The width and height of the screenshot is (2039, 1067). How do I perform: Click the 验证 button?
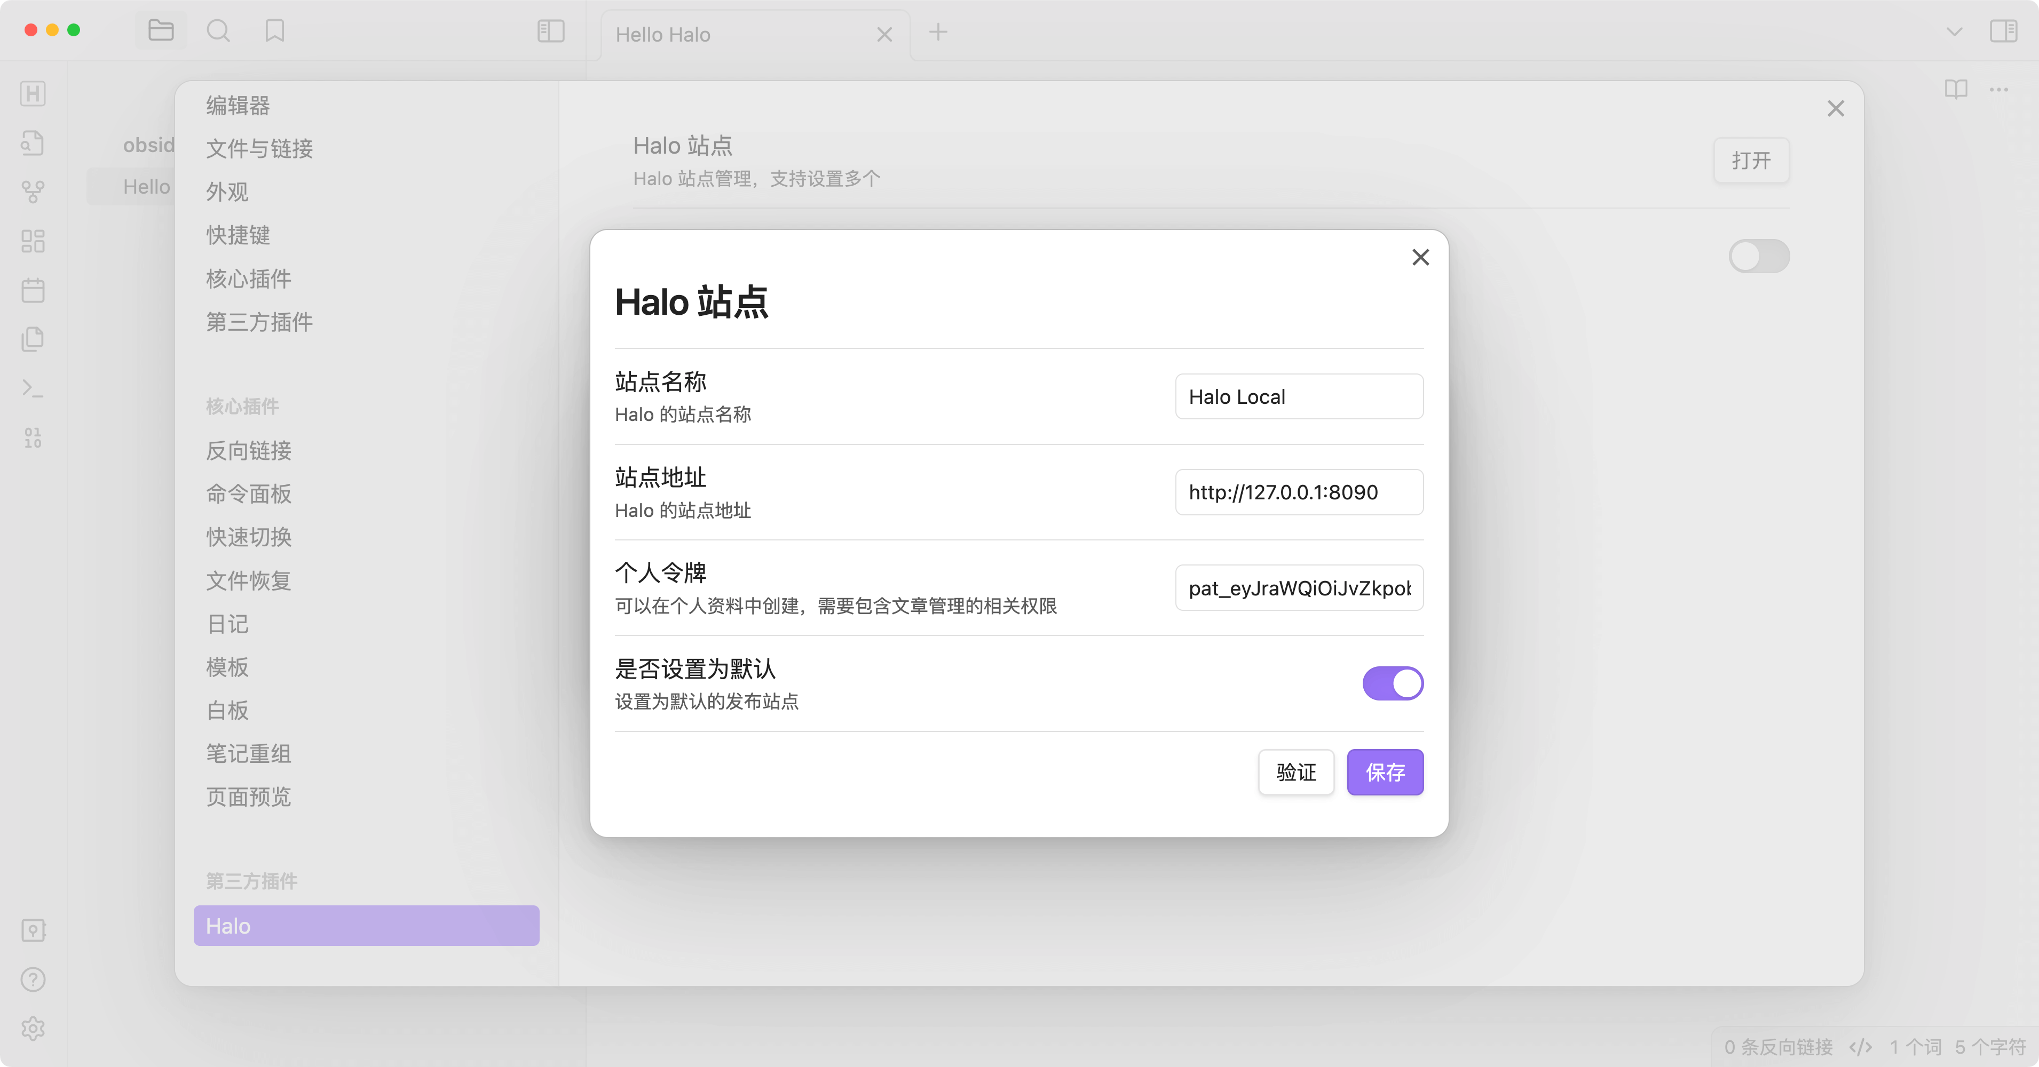1297,772
